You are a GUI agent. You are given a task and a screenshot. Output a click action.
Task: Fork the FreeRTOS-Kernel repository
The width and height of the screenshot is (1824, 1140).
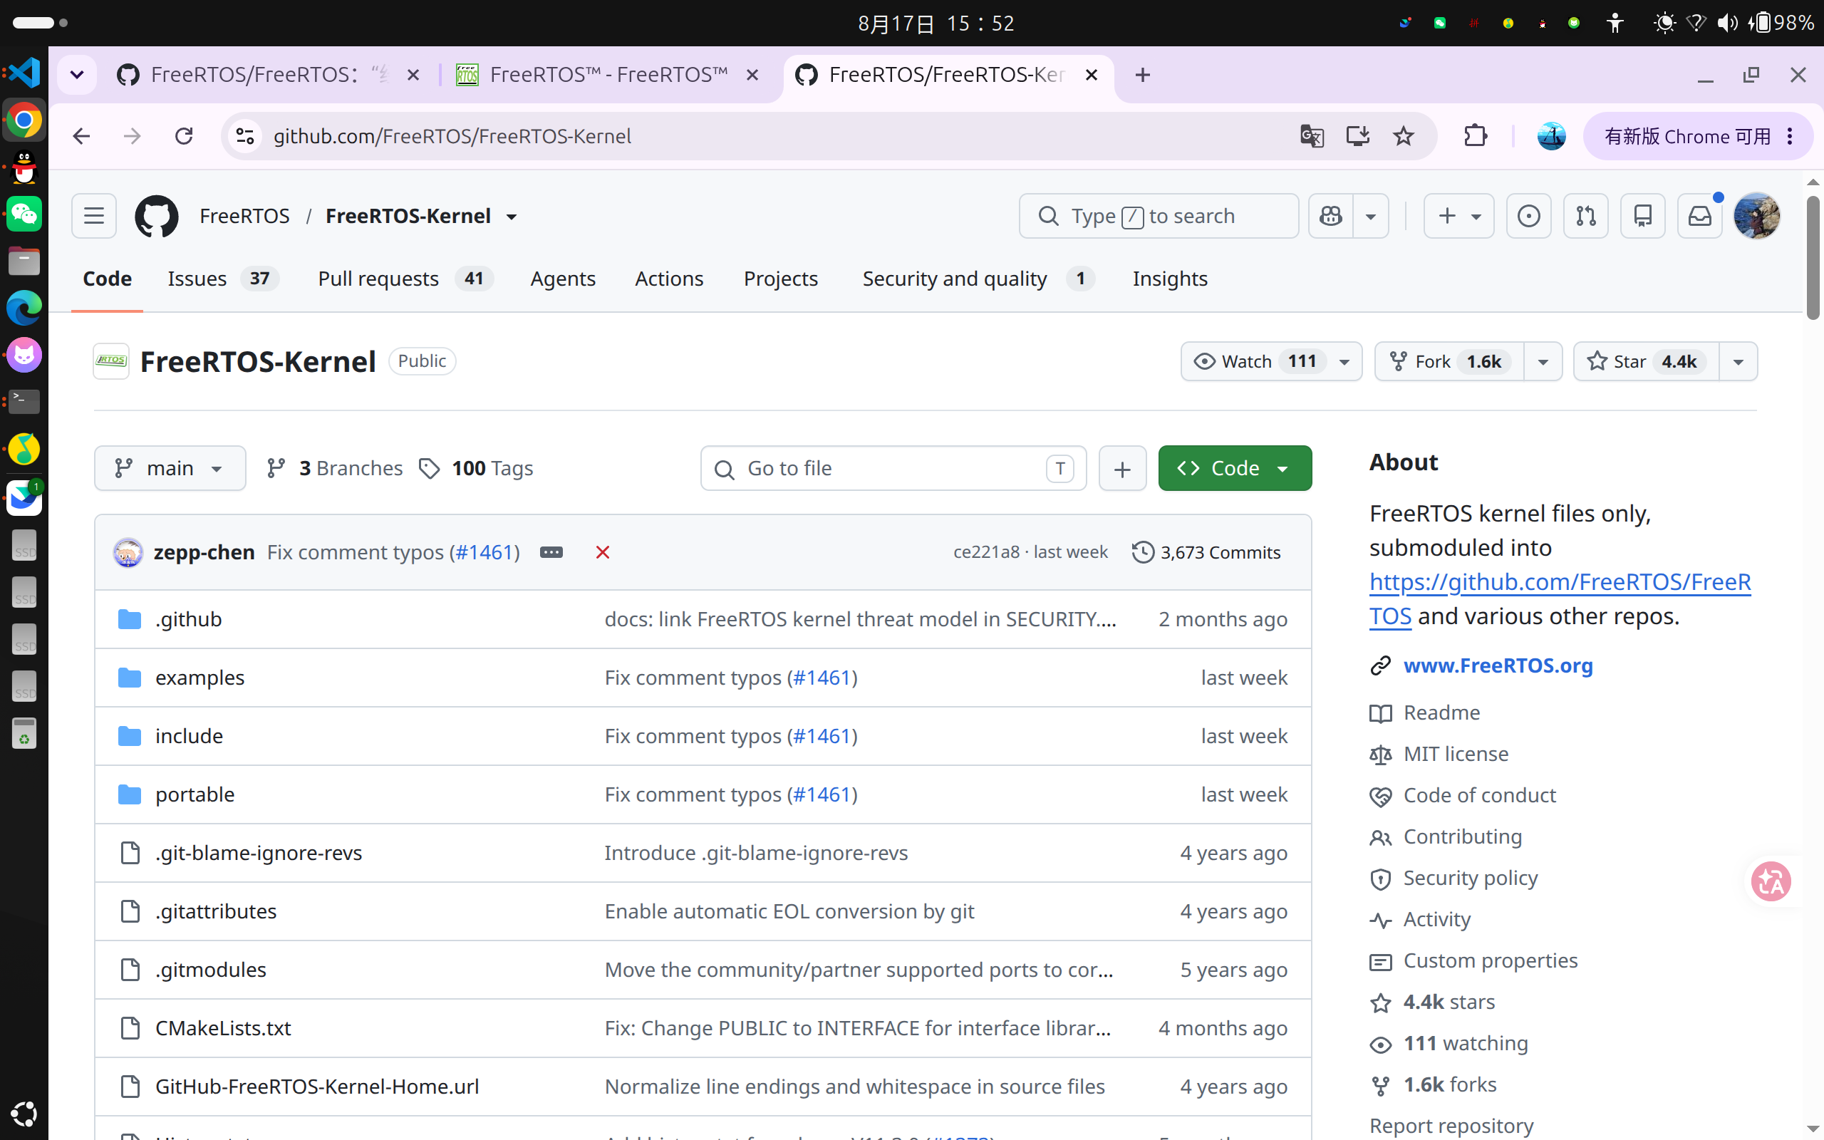tap(1450, 362)
